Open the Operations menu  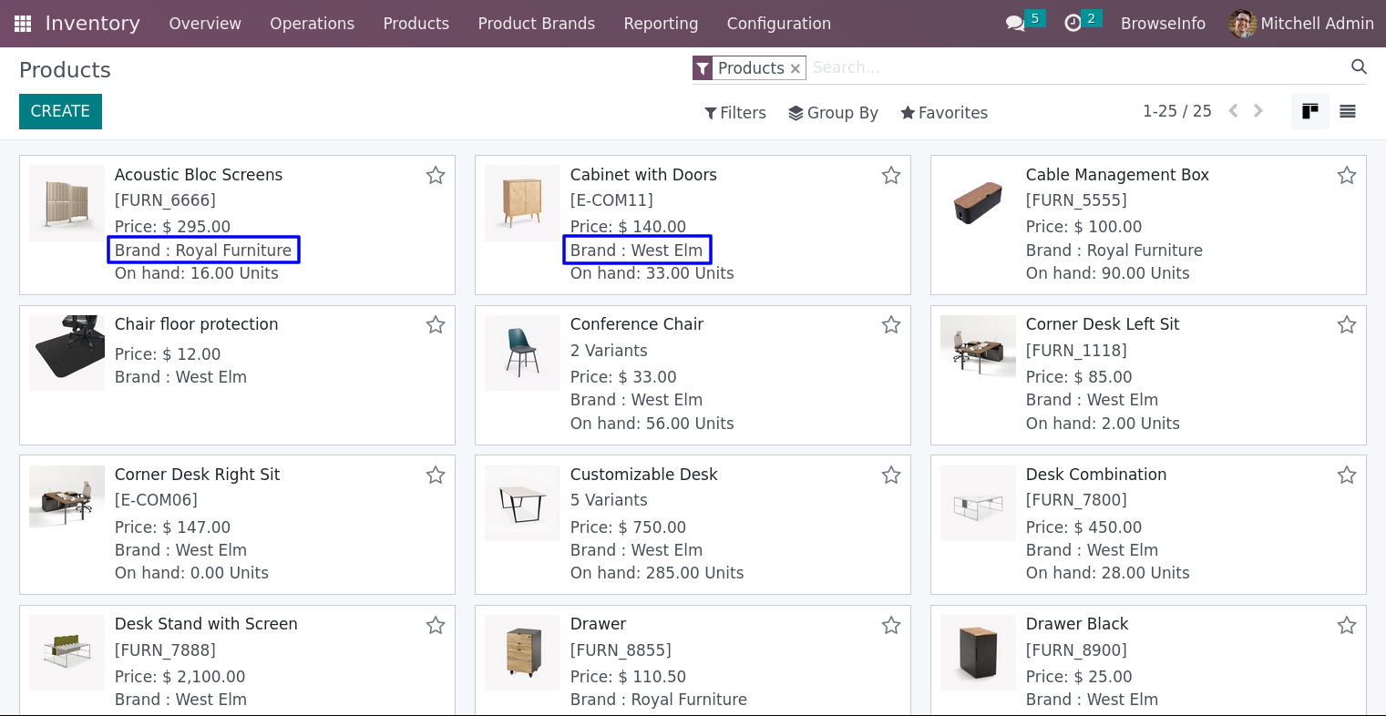click(x=312, y=24)
